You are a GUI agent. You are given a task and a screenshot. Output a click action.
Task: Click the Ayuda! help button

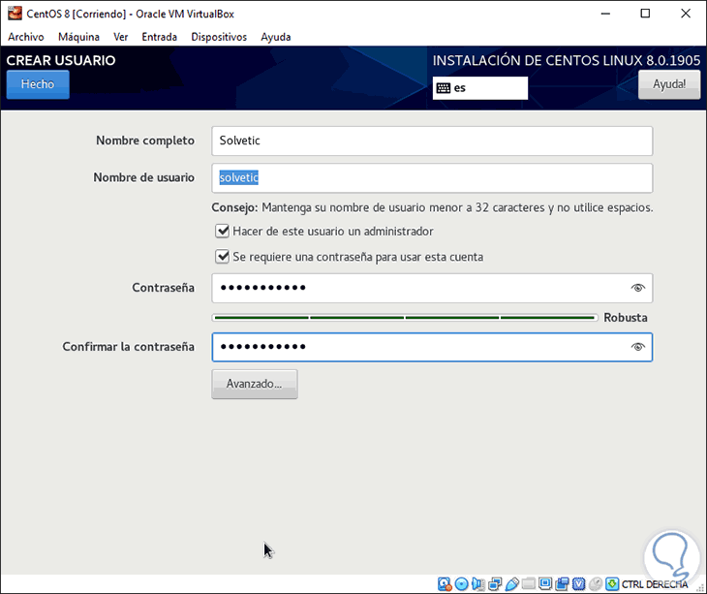(x=669, y=84)
